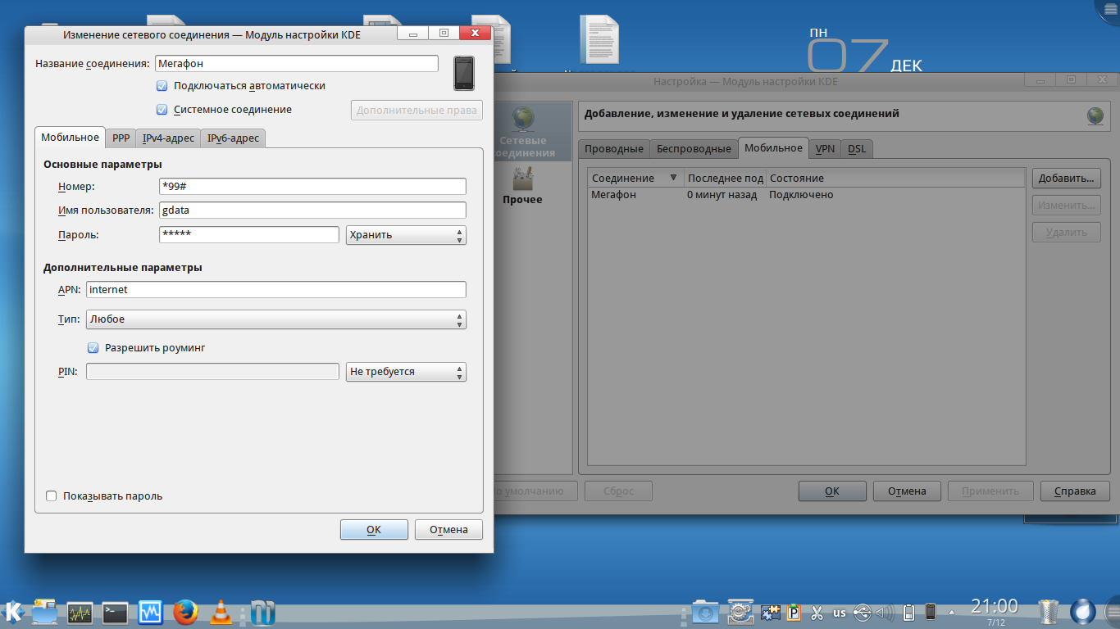Switch to the IPv6-адрес tab
Screen dimensions: 1120x629
pos(233,138)
